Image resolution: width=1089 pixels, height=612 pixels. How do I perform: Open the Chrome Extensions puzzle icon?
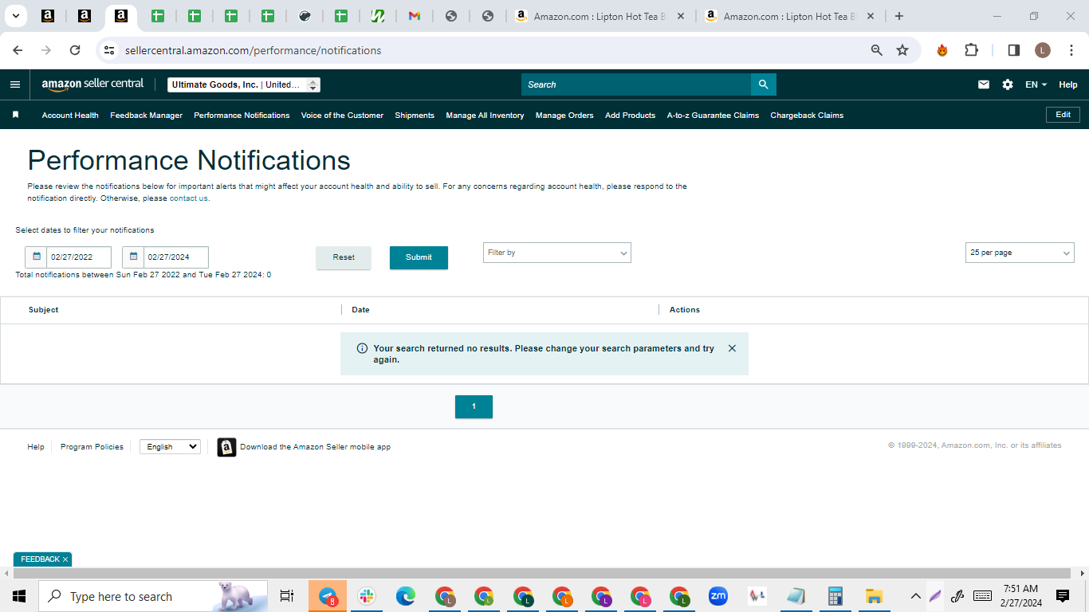point(971,50)
